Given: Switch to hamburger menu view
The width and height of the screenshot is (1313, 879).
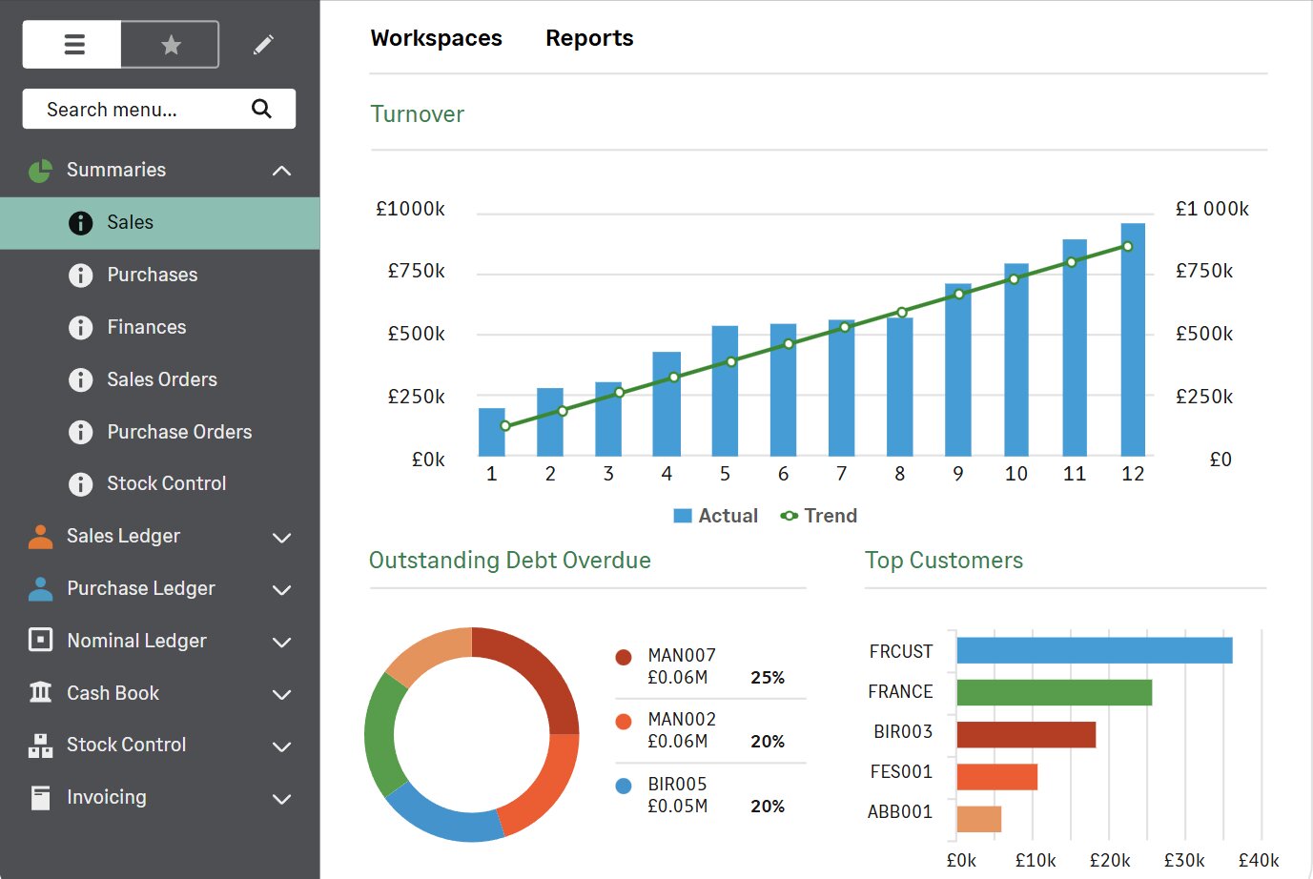Looking at the screenshot, I should pos(73,45).
